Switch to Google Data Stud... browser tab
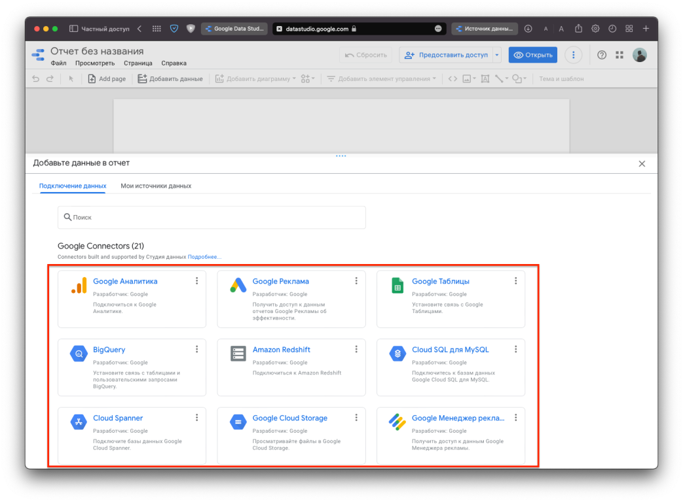This screenshot has width=683, height=502. coord(234,29)
